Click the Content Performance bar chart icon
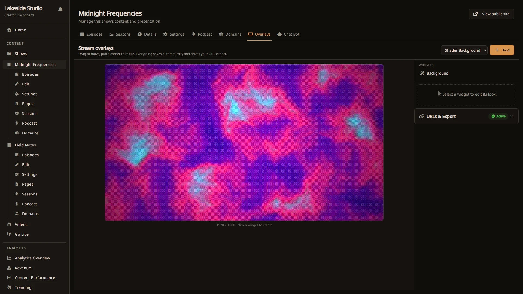The image size is (523, 294). point(9,278)
